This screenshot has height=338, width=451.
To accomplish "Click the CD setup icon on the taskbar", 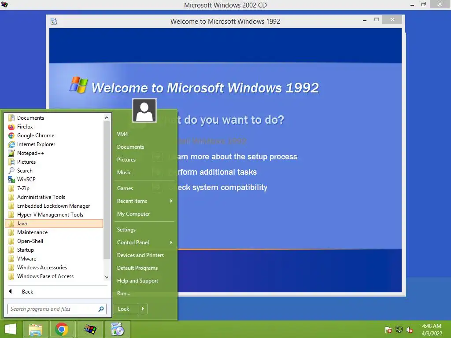I will [x=117, y=329].
